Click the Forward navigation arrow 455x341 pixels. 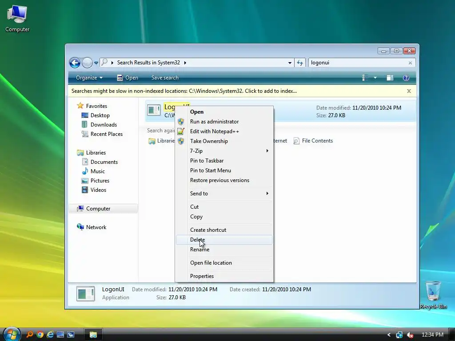87,63
